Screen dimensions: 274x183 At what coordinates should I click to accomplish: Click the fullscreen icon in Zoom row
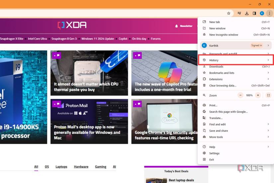268,95
